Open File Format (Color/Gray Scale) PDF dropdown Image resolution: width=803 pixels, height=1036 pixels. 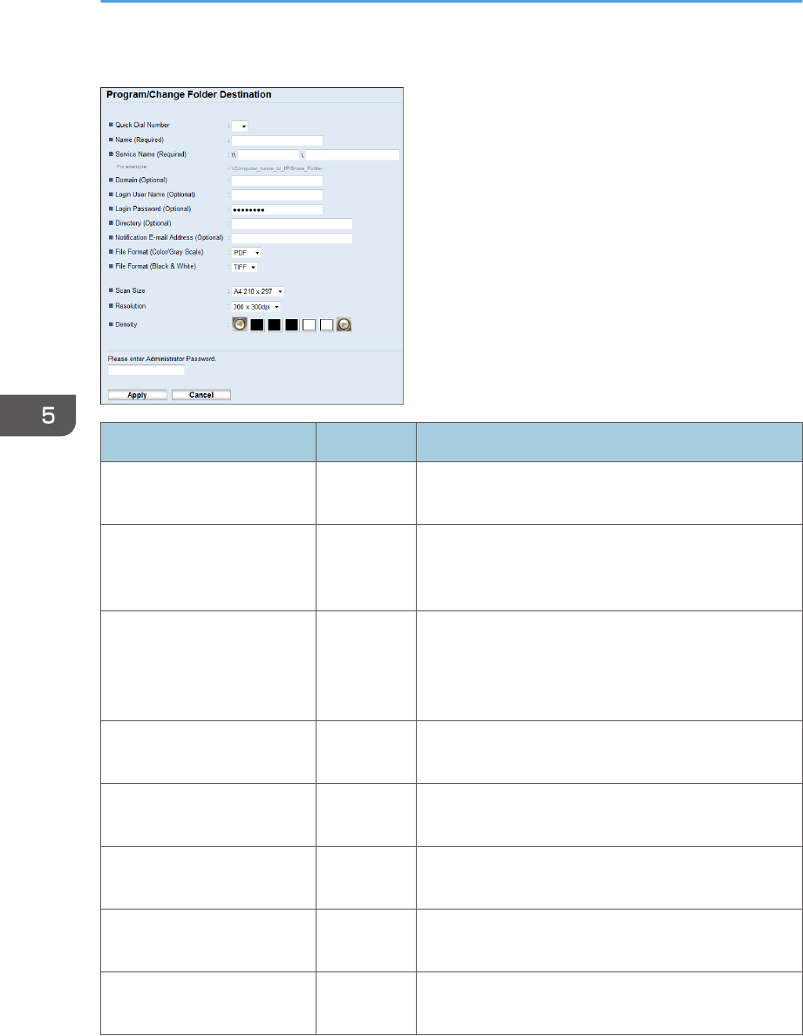pyautogui.click(x=247, y=252)
